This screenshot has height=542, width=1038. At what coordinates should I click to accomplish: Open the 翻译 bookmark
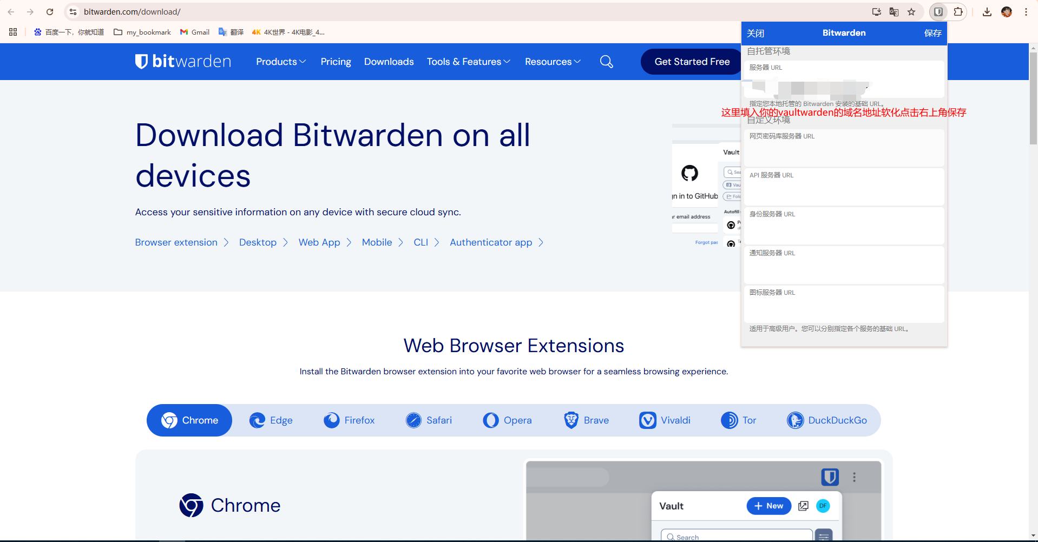coord(231,32)
